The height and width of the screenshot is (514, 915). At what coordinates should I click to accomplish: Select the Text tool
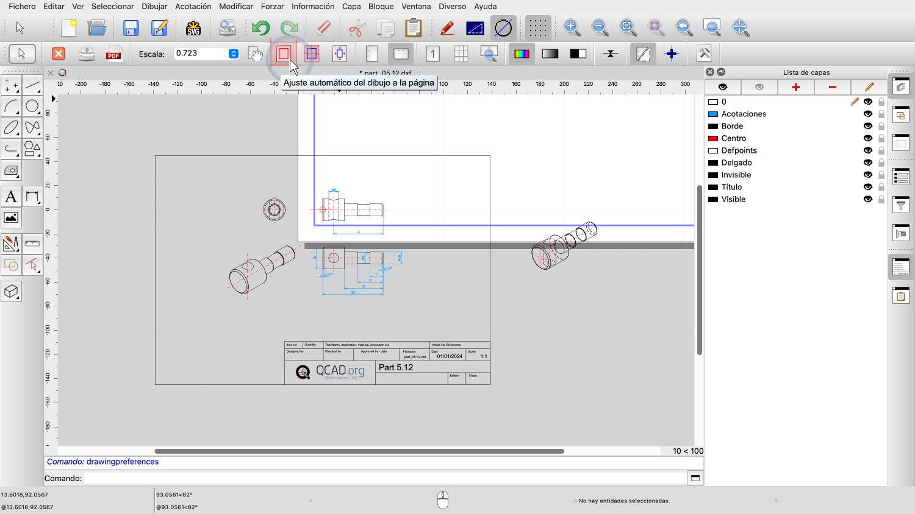[x=11, y=197]
